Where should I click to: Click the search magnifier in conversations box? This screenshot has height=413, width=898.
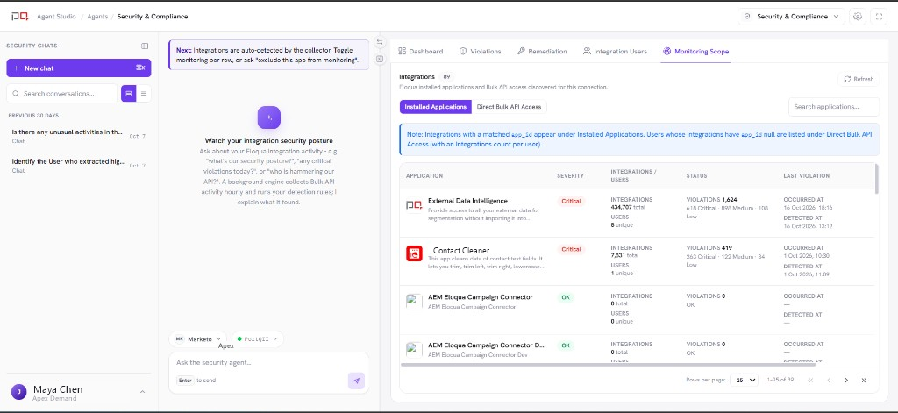[x=16, y=93]
